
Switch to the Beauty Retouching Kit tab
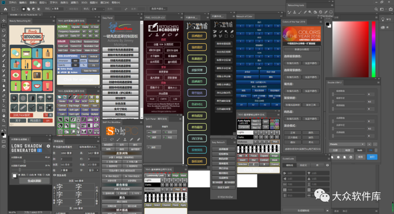(x=20, y=21)
